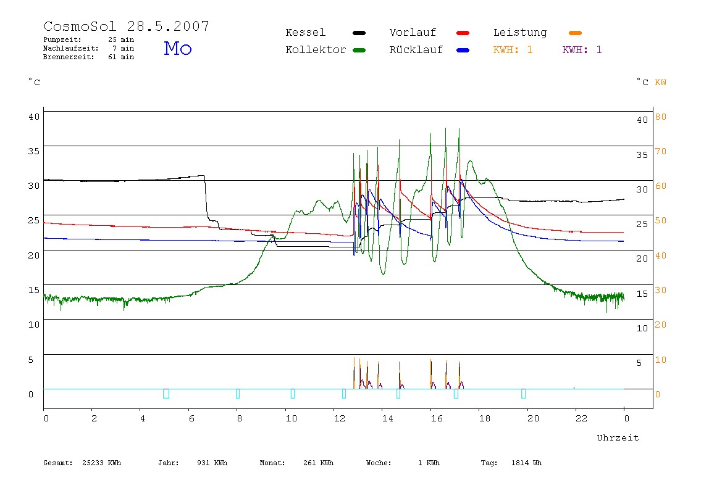Click the left temperature axis label '35'

tap(34, 151)
